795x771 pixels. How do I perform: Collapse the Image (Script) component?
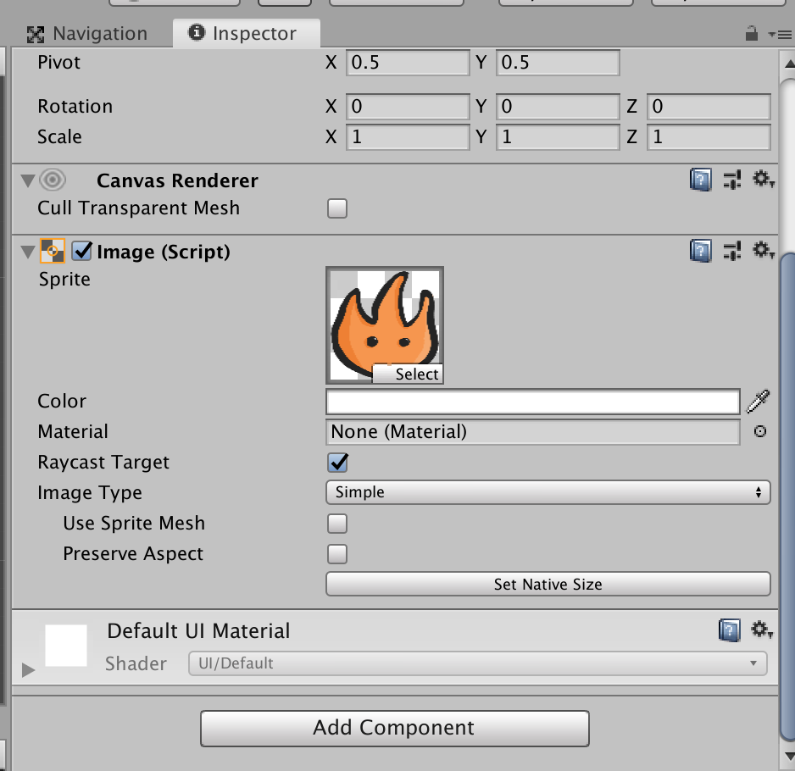point(26,252)
